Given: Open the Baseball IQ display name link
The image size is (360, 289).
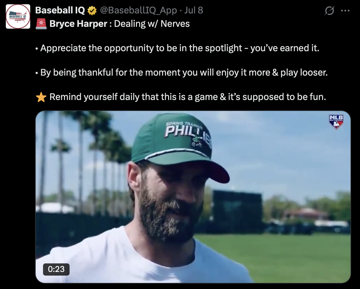Looking at the screenshot, I should 60,10.
